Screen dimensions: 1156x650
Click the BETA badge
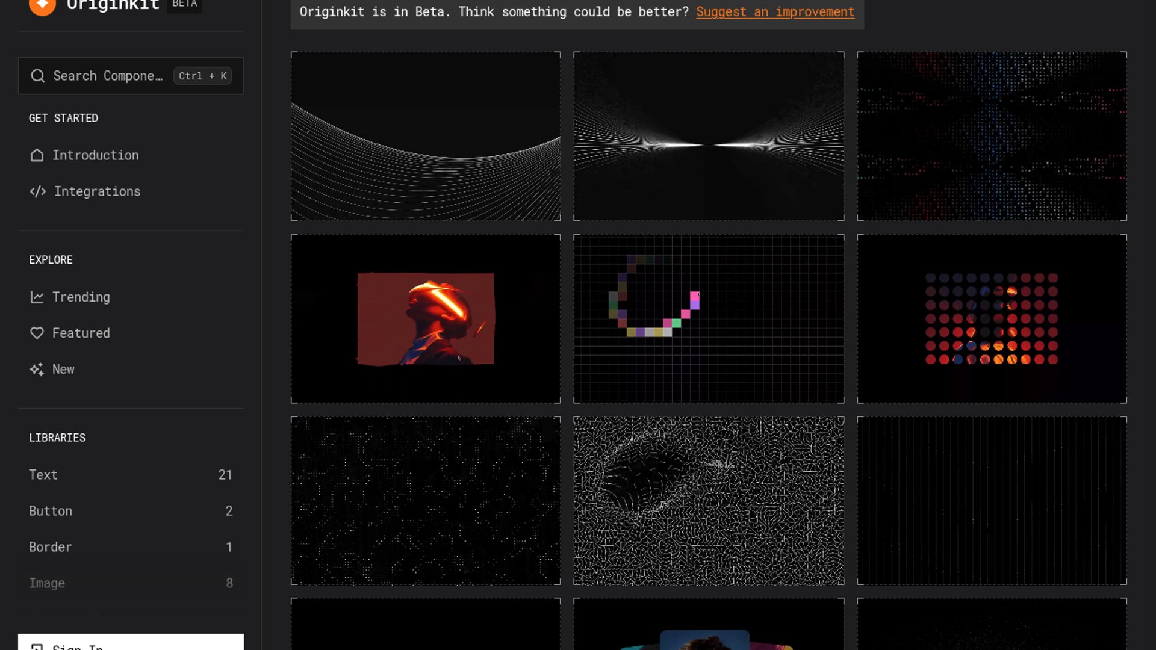tap(184, 4)
